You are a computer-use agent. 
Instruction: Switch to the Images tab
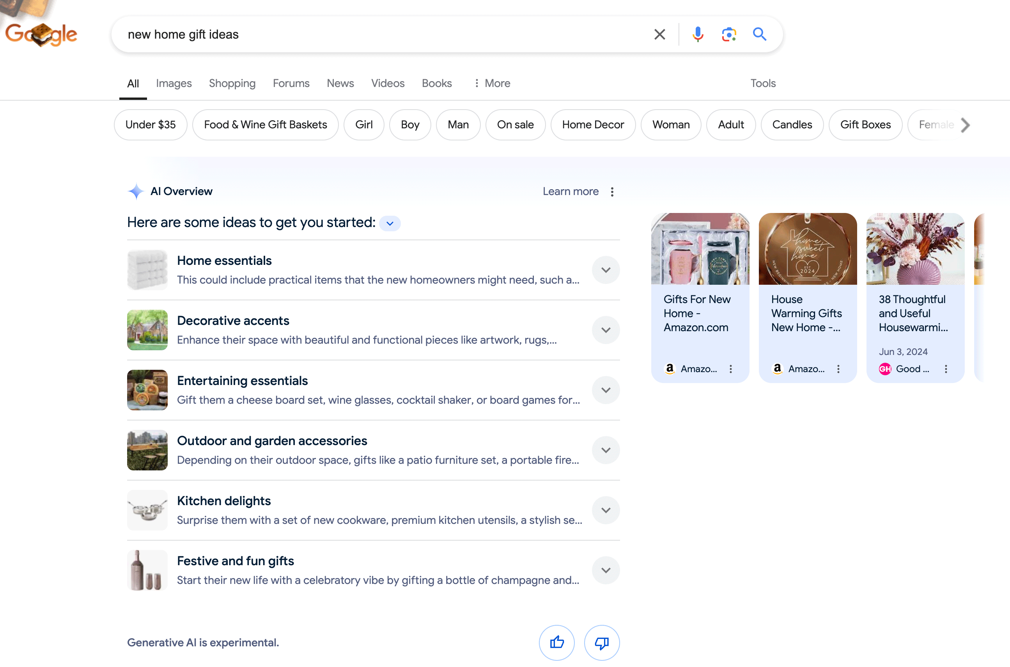pyautogui.click(x=174, y=83)
